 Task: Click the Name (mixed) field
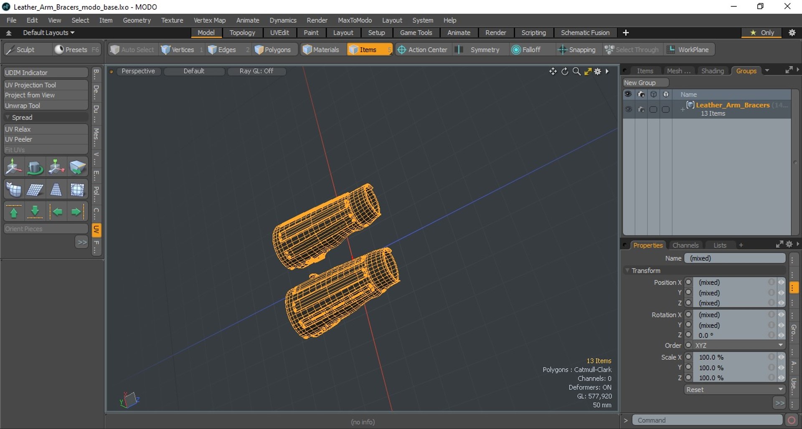point(735,258)
